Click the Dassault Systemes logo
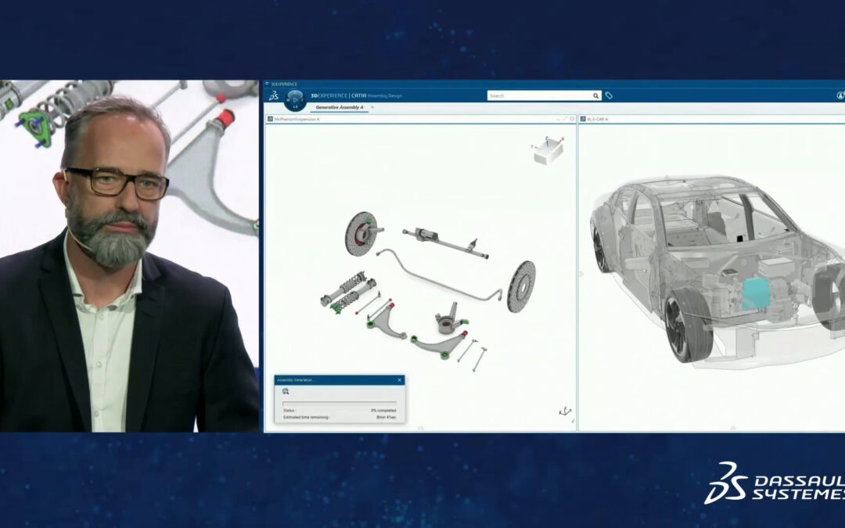 click(x=775, y=483)
